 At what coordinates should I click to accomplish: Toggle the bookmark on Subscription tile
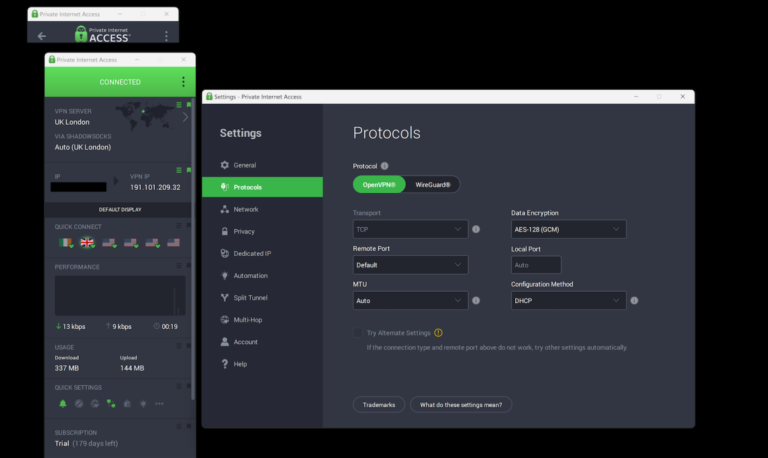[x=188, y=426]
